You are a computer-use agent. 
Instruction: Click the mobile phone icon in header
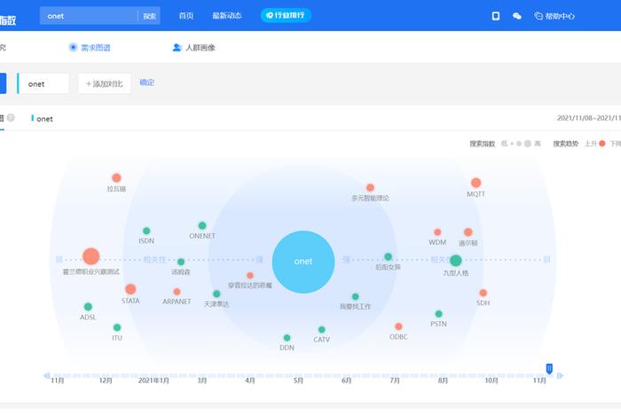click(496, 15)
